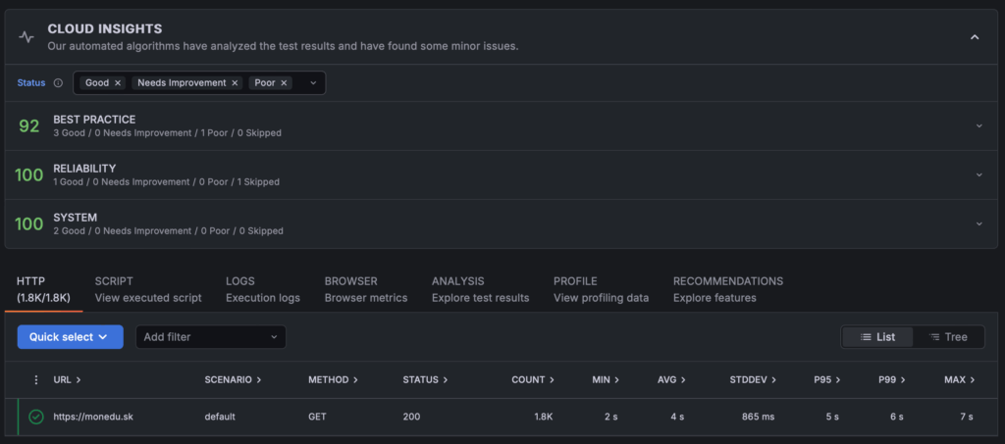Sort by the Status column header
This screenshot has height=444, width=1005.
(426, 380)
